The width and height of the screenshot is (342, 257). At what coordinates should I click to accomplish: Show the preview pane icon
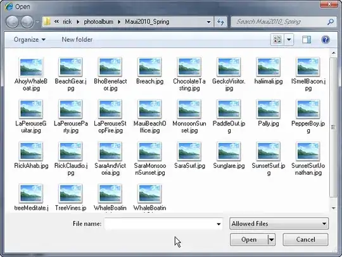307,40
